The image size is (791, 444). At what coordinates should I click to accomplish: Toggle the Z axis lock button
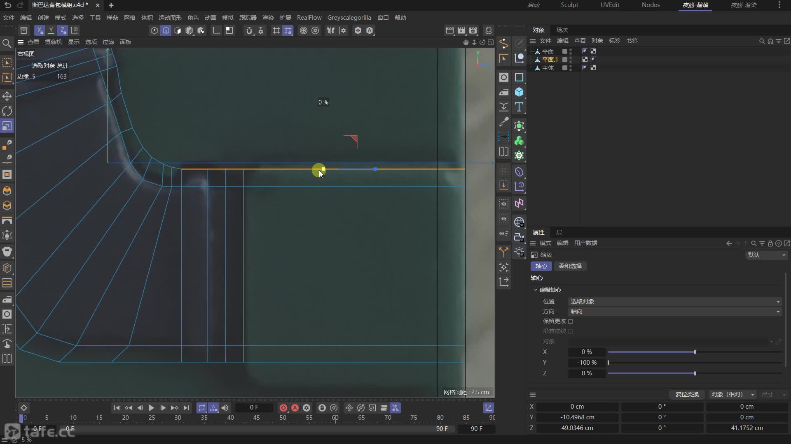coord(63,30)
